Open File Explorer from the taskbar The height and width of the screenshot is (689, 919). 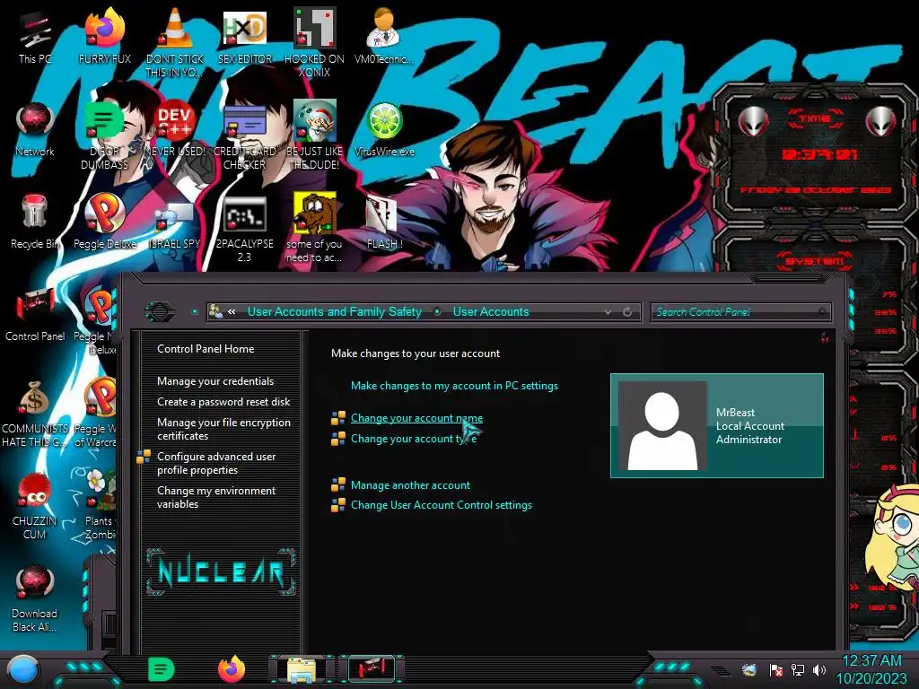[302, 669]
